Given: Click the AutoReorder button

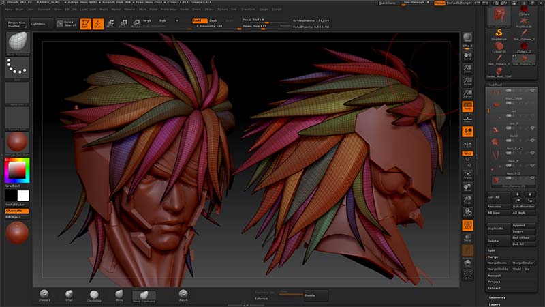Looking at the screenshot, I should (x=523, y=207).
